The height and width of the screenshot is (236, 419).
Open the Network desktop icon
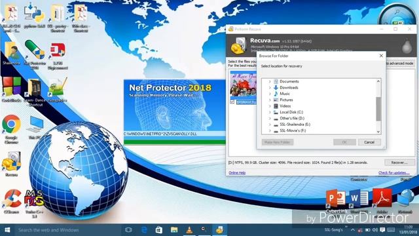pos(405,199)
